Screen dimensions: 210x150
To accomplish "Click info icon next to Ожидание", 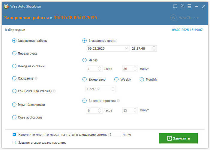I will [36, 78].
